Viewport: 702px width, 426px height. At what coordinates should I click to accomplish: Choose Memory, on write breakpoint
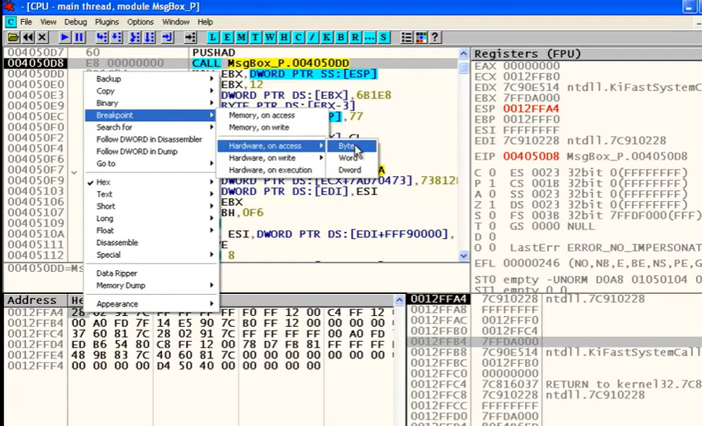pyautogui.click(x=272, y=127)
